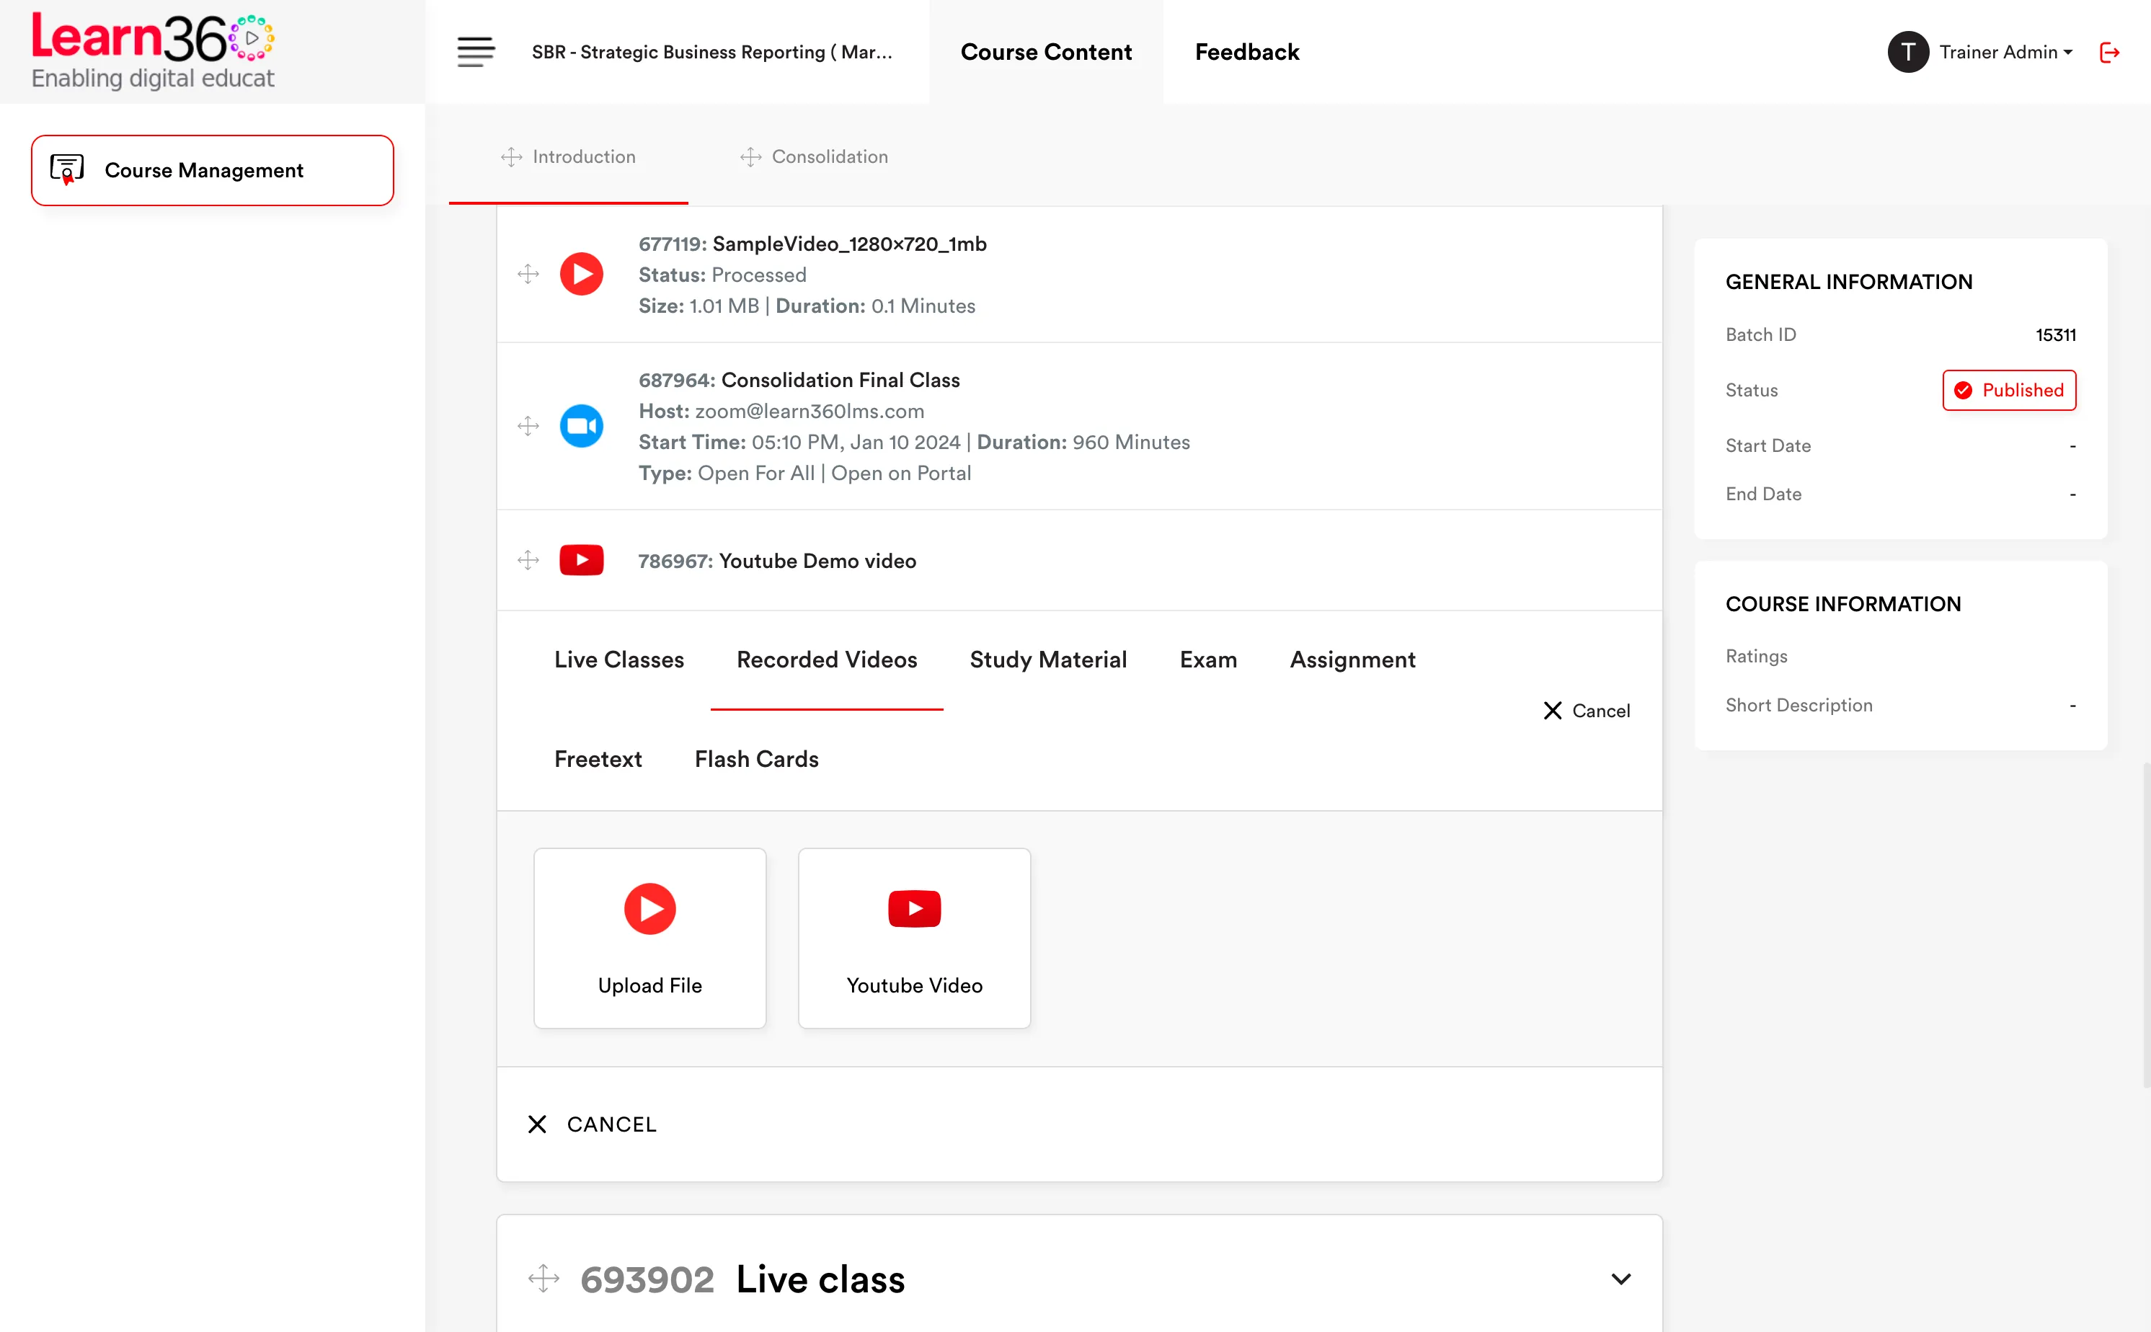Image resolution: width=2151 pixels, height=1332 pixels.
Task: Click the Duration: 960 Minutes text
Action: 1083,443
